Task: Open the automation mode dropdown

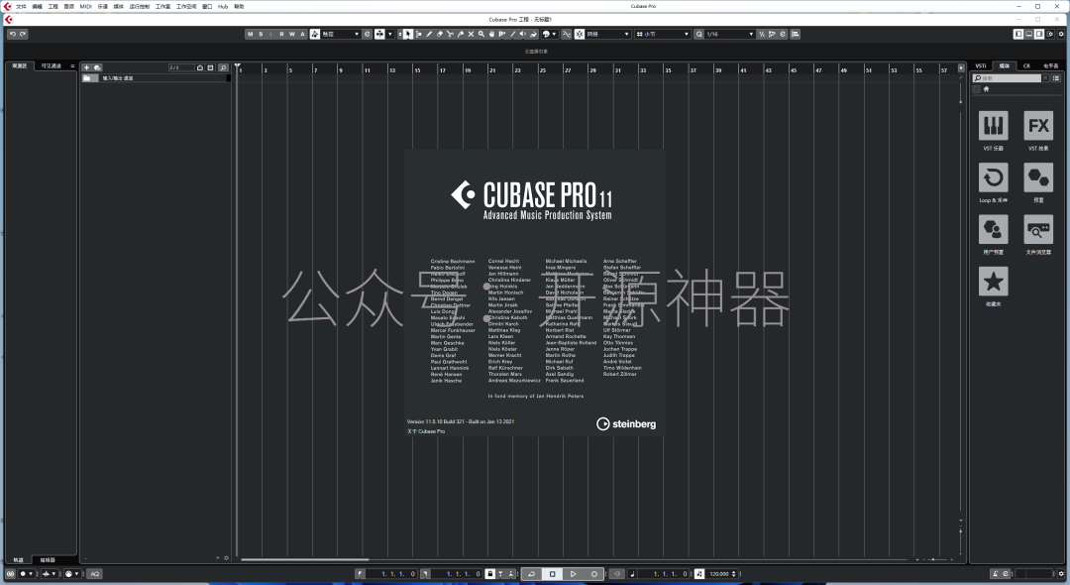Action: coord(340,34)
